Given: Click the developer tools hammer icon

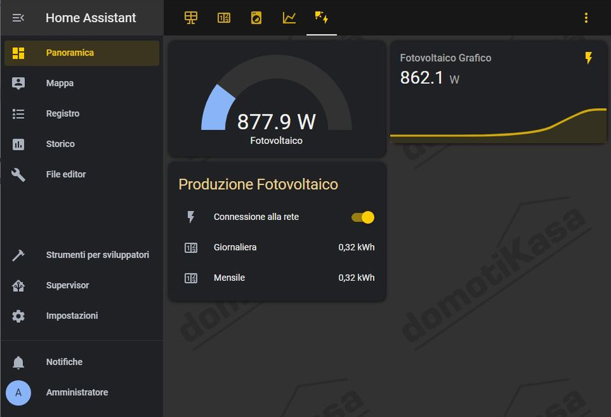Looking at the screenshot, I should point(18,255).
